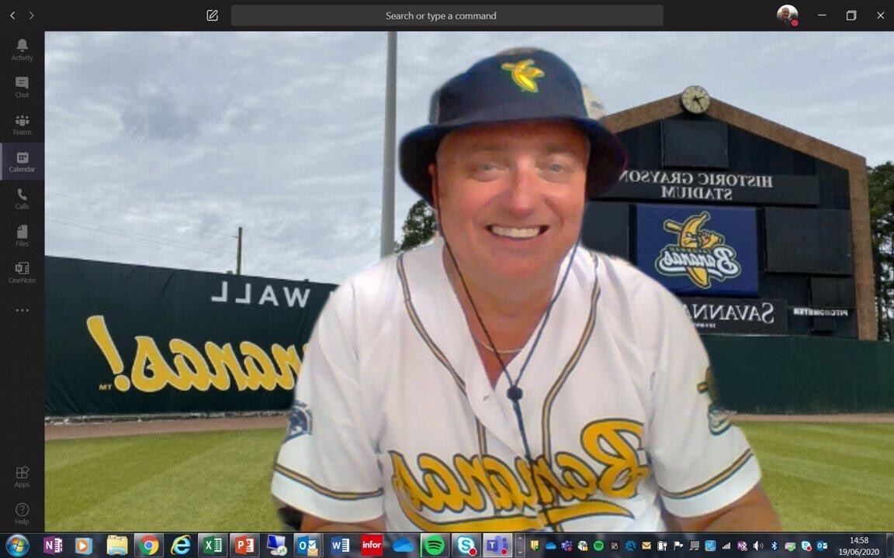Open the Windows Start menu
Viewport: 894px width, 558px height.
16,546
